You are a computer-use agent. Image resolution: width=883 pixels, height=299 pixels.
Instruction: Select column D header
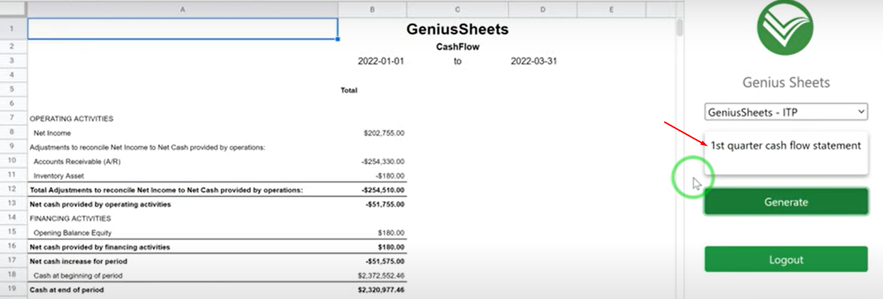coord(542,9)
